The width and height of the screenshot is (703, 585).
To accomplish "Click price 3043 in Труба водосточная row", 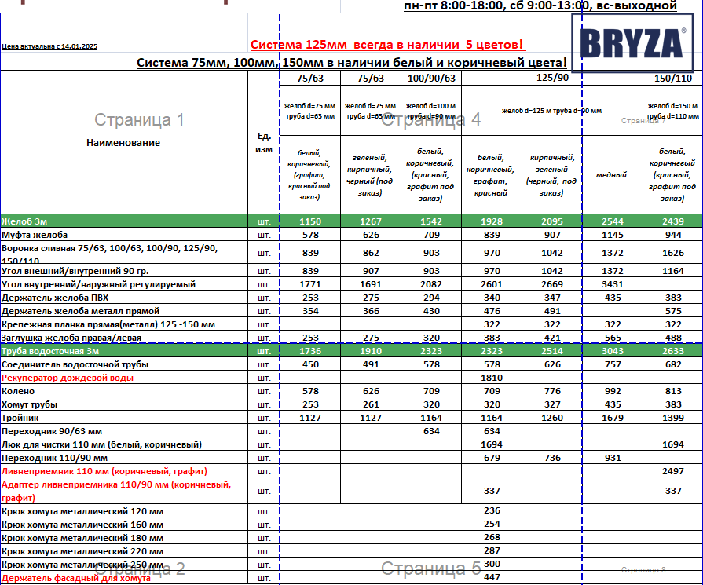I will (x=613, y=351).
